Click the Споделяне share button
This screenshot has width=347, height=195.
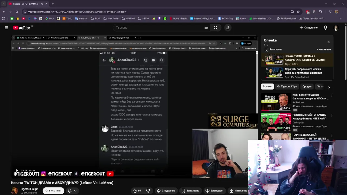tap(166, 191)
